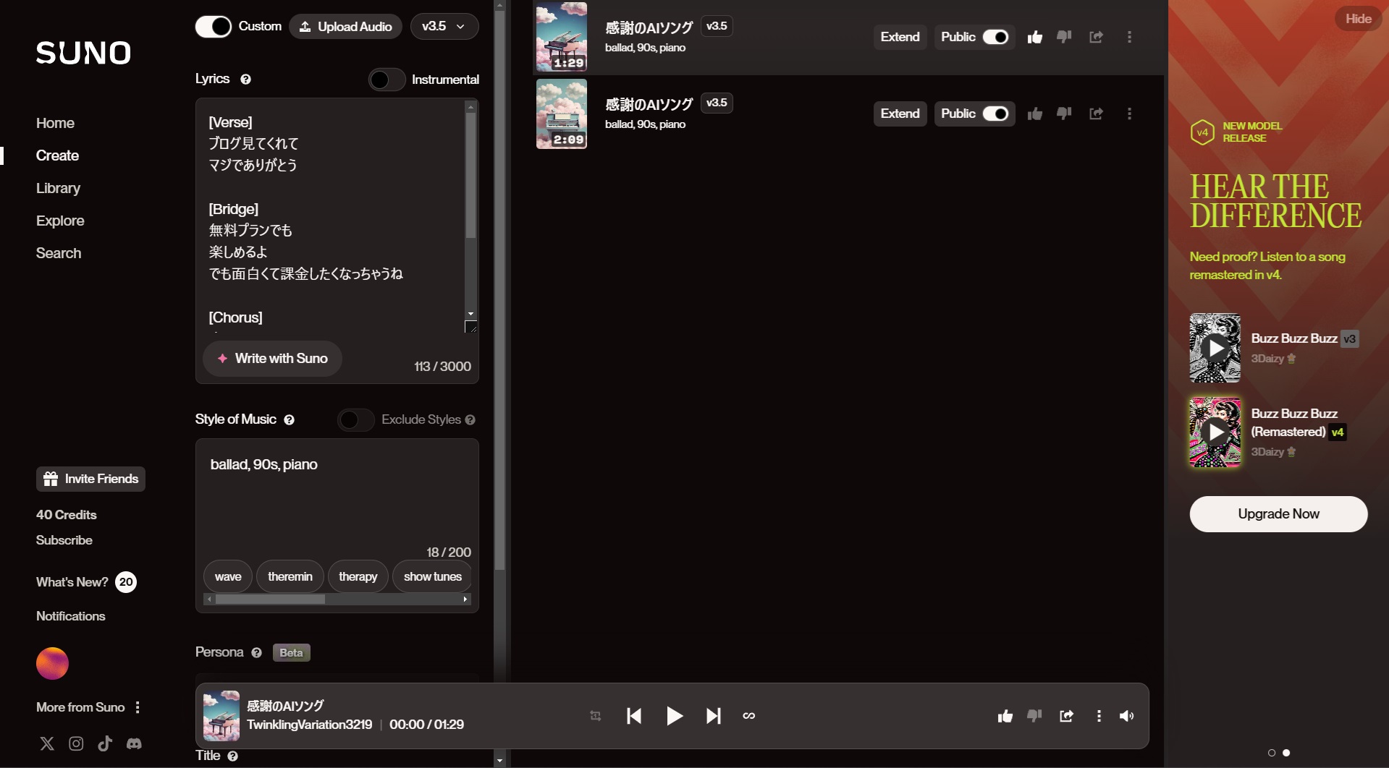Like the second track (2:09)
The width and height of the screenshot is (1389, 768).
click(1034, 114)
